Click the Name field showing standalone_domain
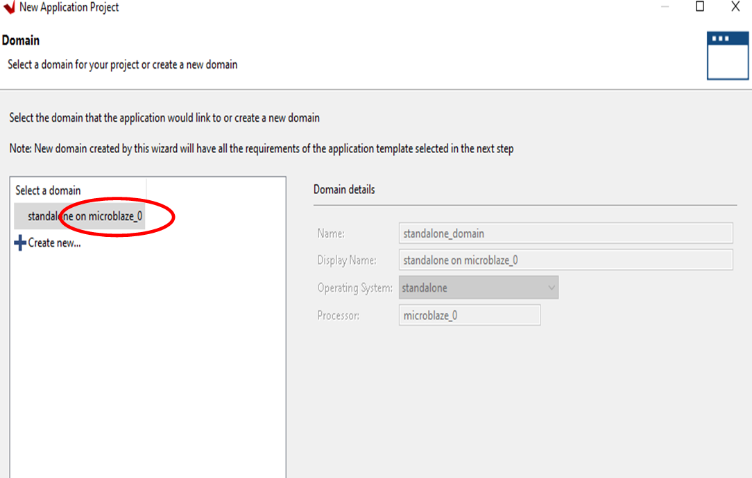The image size is (752, 478). (x=565, y=233)
